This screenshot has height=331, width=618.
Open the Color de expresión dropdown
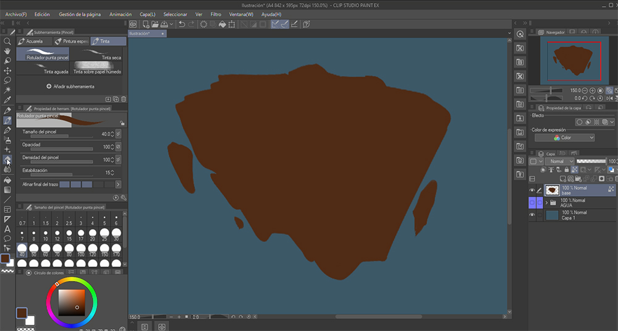pos(565,137)
